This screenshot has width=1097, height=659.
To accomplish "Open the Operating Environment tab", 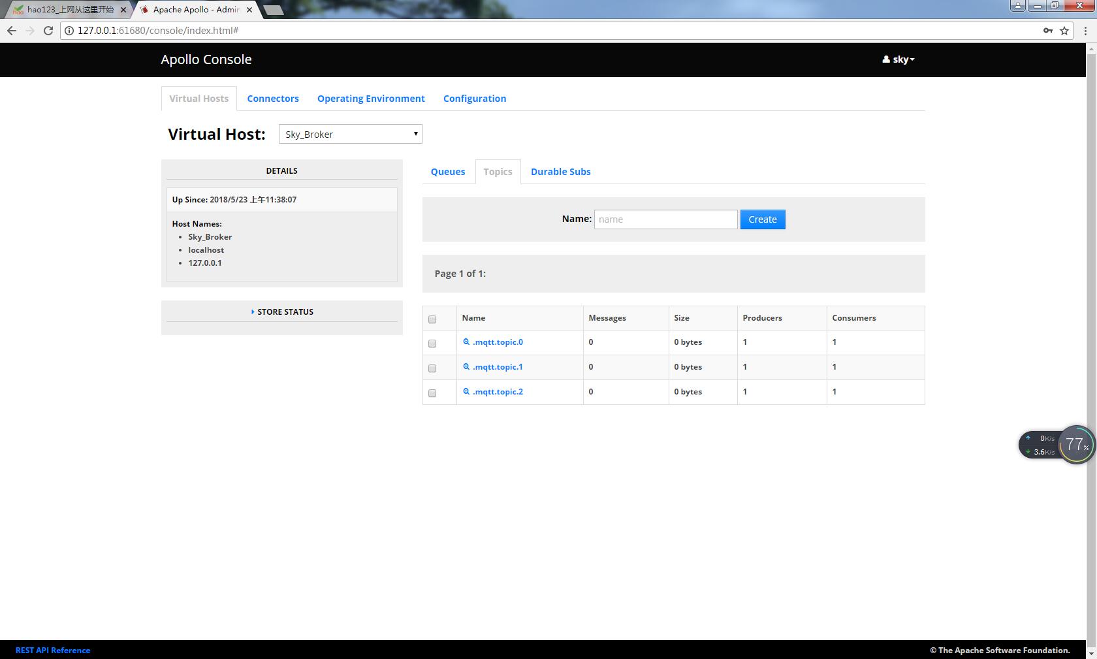I will click(371, 98).
